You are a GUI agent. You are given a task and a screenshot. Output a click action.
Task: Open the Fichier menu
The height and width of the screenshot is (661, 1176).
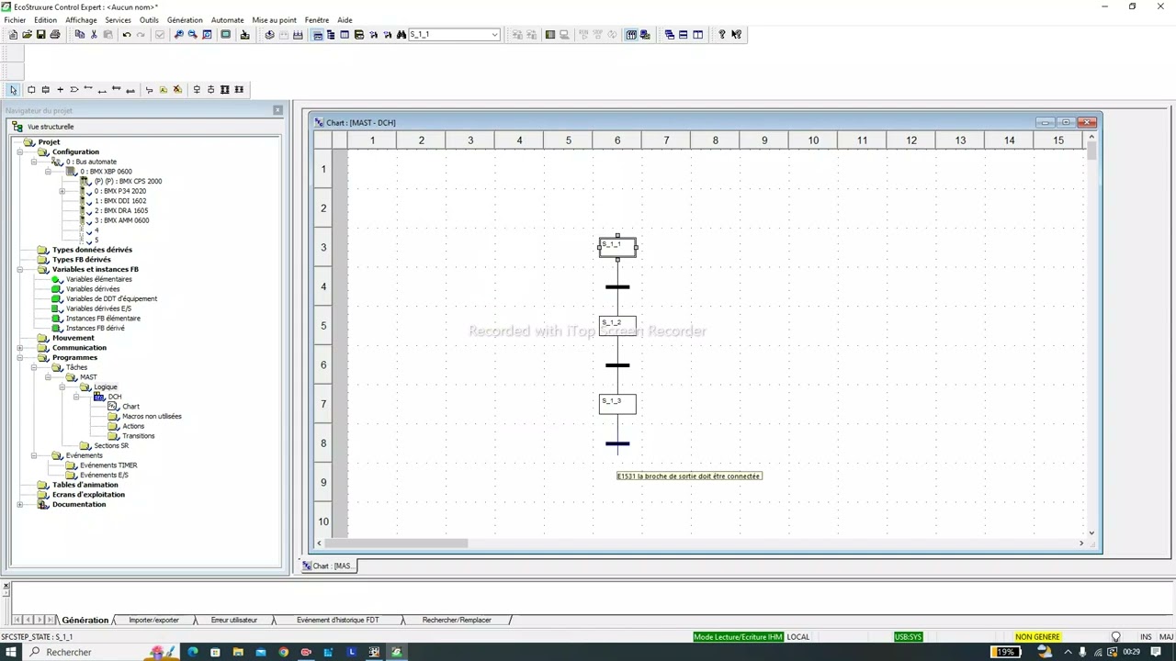[x=15, y=19]
